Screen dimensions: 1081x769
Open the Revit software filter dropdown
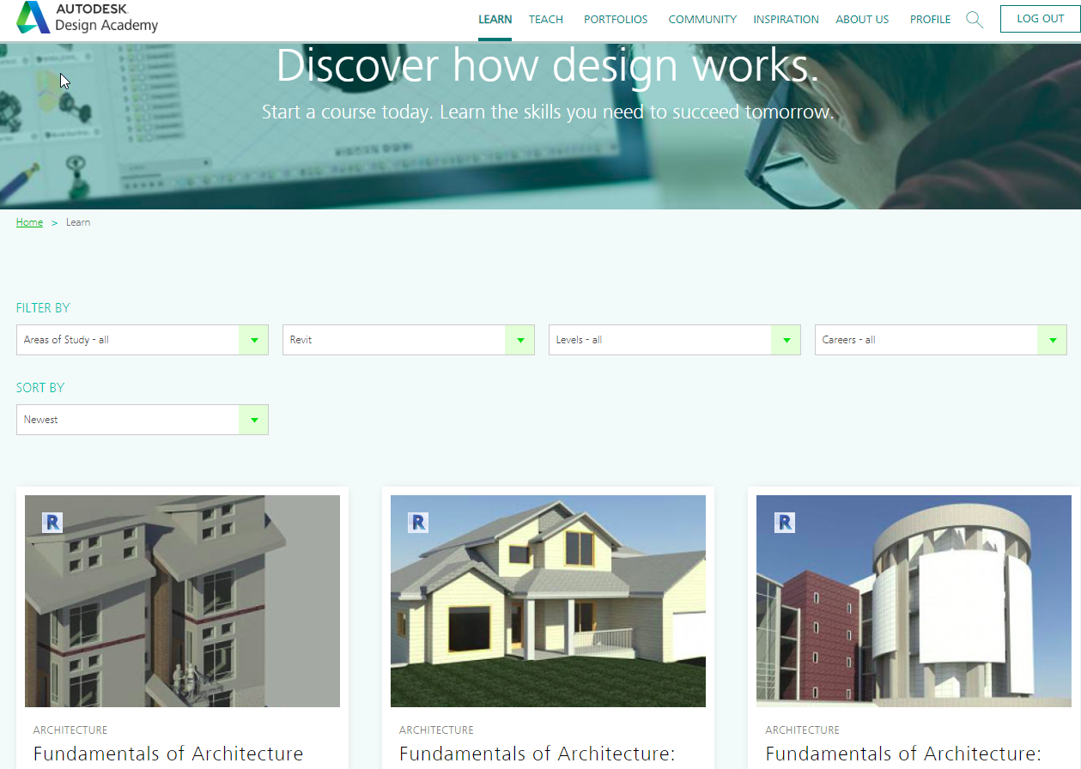(x=409, y=340)
